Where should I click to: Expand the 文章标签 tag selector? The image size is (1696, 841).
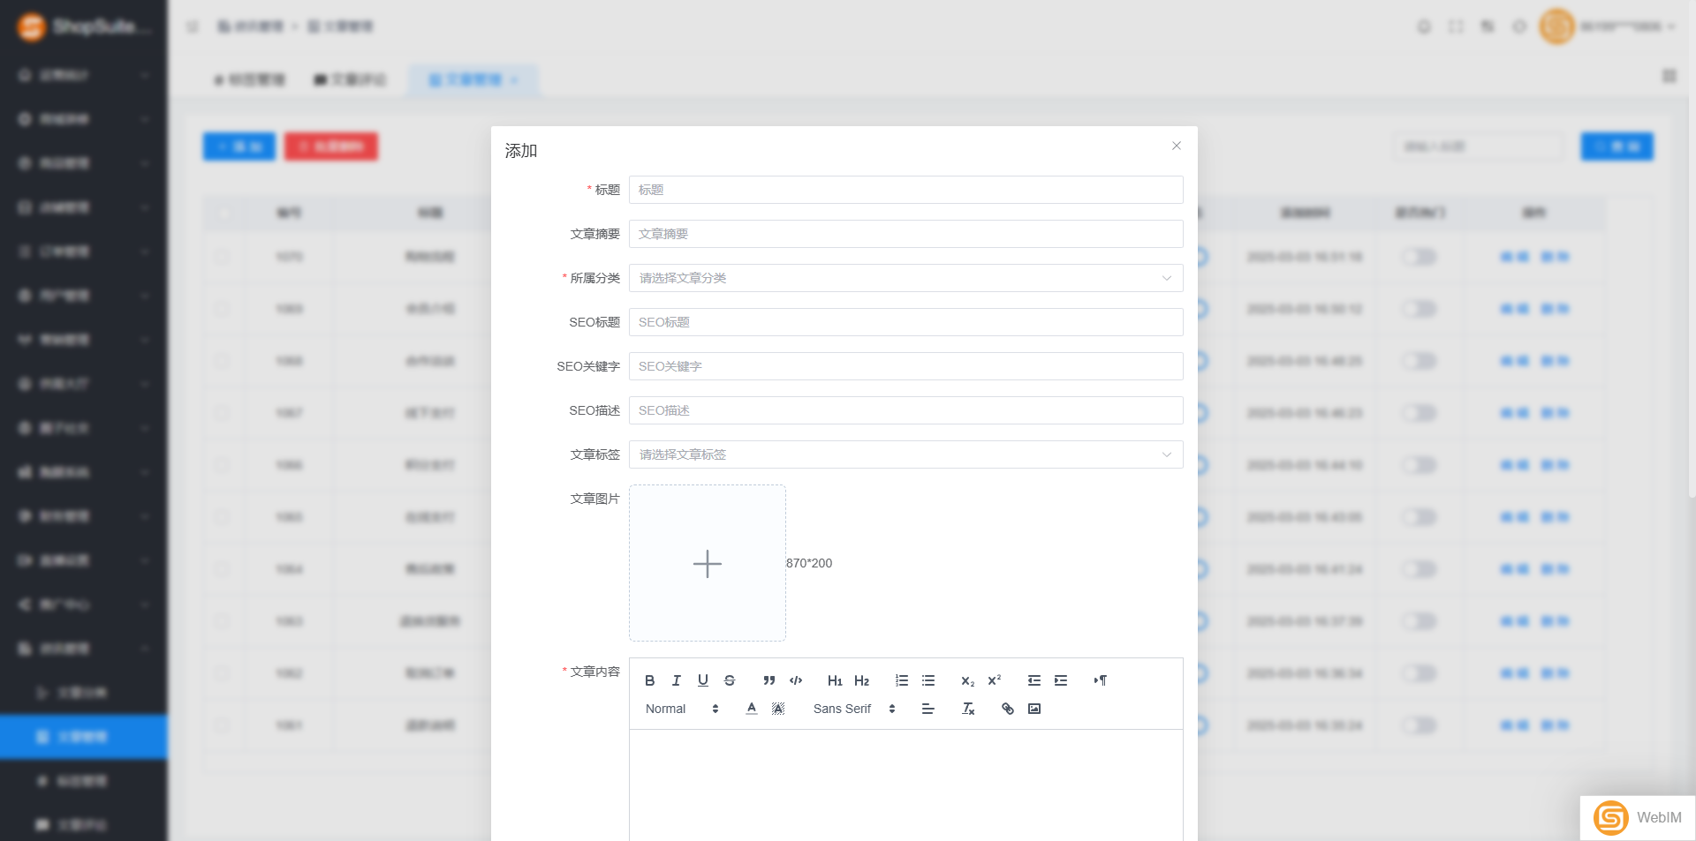coord(905,454)
